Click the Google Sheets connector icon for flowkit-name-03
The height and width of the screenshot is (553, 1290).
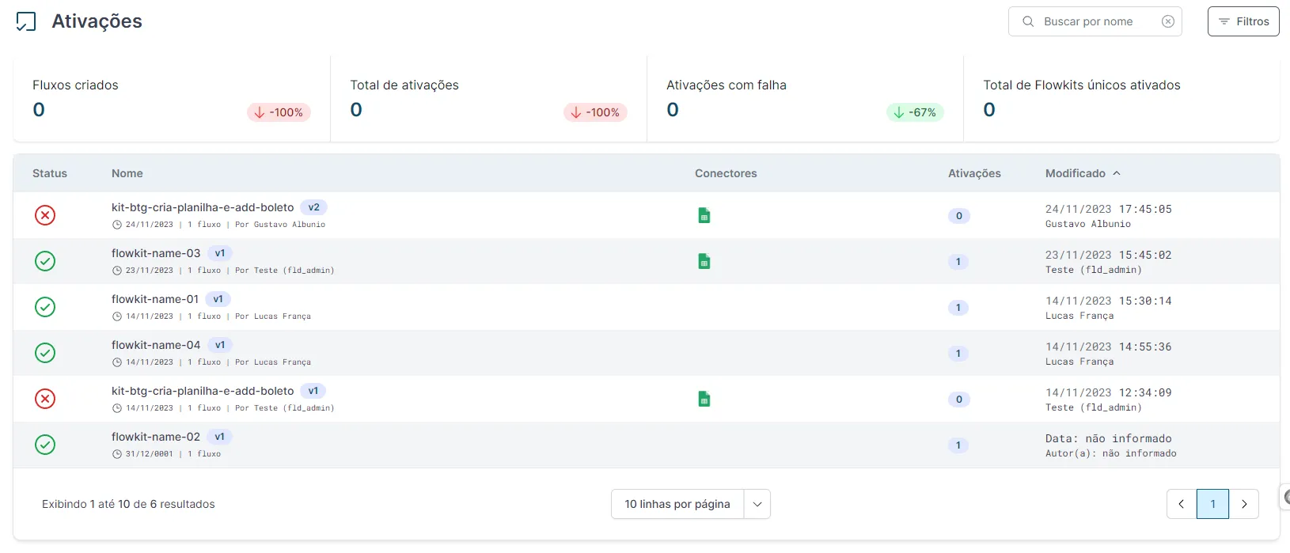click(x=704, y=261)
